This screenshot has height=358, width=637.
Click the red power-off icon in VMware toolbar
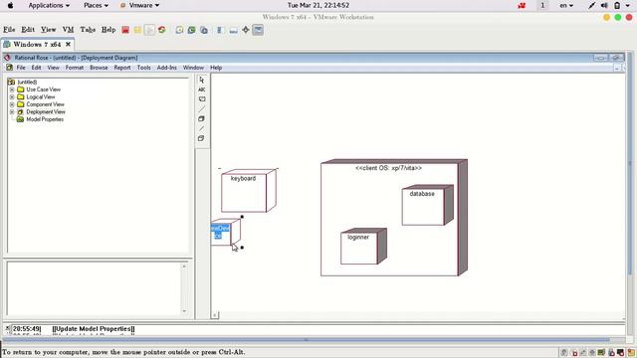click(125, 30)
